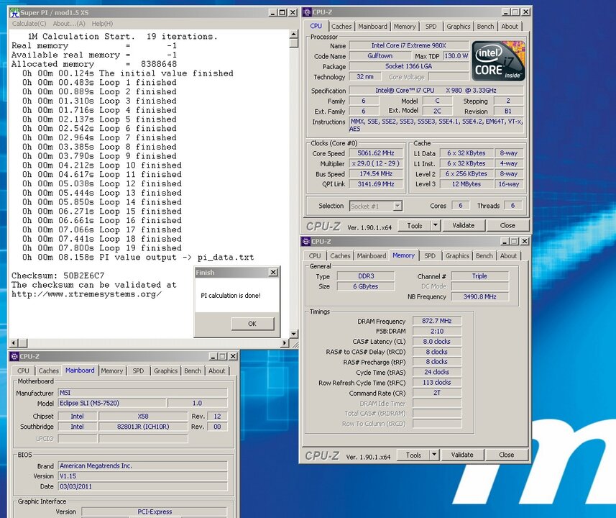Click Super PI horizontal scrollbar right arrow
Image resolution: width=616 pixels, height=518 pixels.
point(285,343)
